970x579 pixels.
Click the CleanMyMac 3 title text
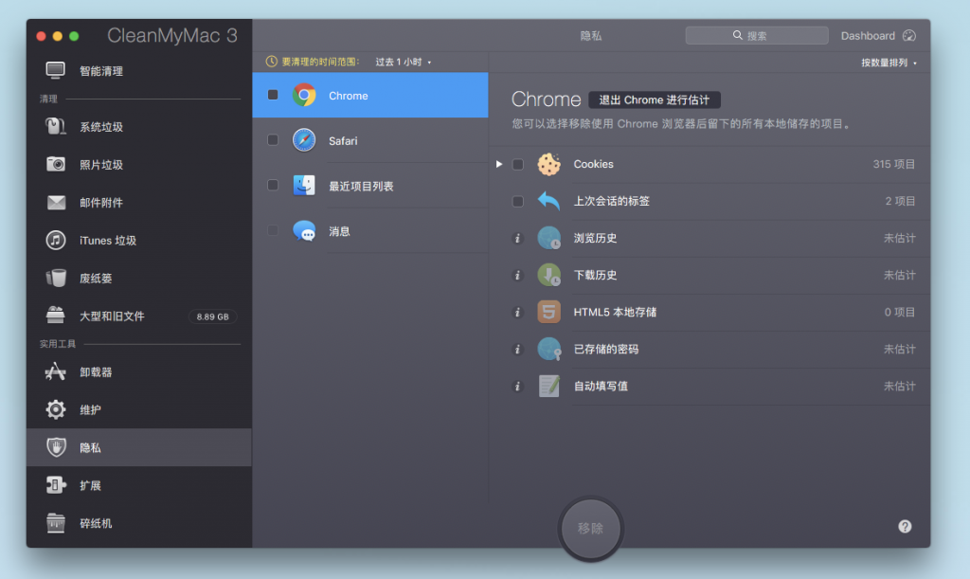(x=172, y=36)
